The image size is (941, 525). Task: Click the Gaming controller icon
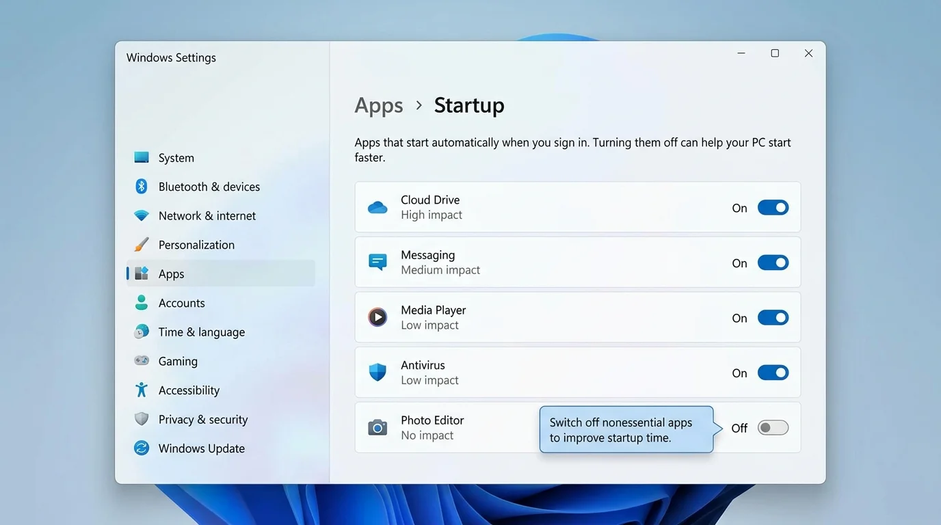(142, 360)
